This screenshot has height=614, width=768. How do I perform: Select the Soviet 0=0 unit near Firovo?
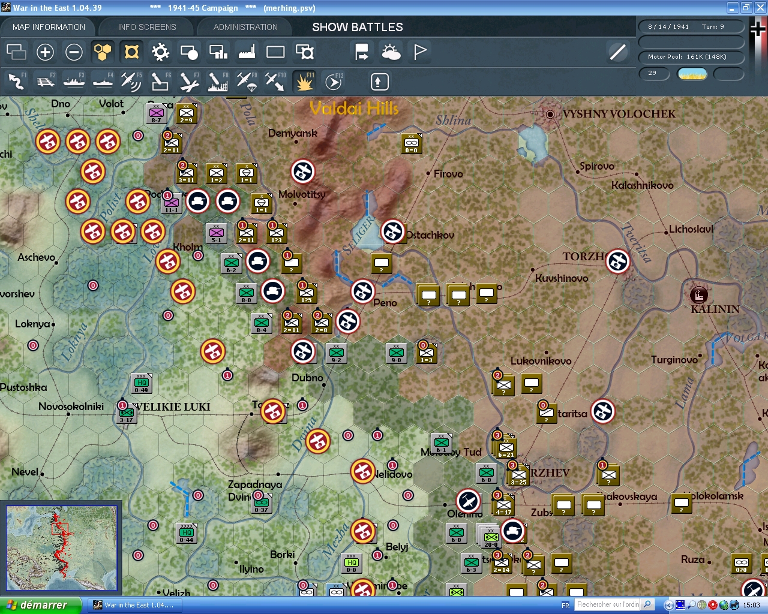click(x=412, y=143)
